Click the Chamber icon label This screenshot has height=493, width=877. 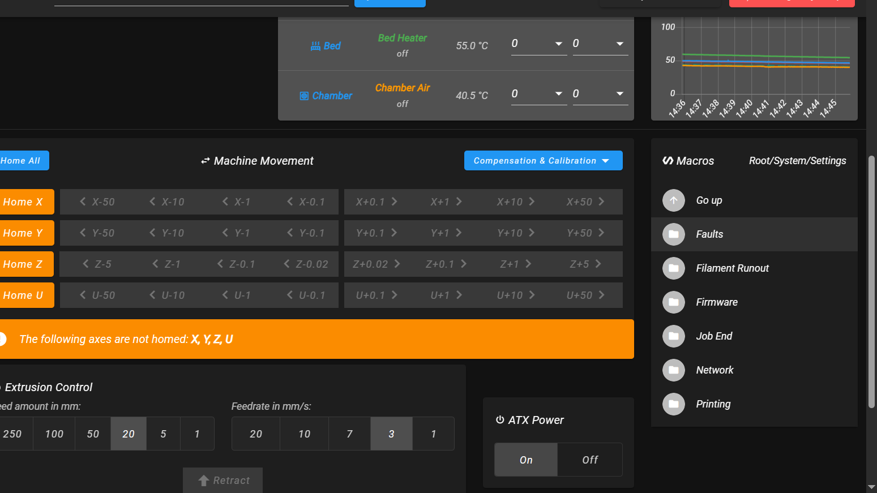pyautogui.click(x=326, y=96)
